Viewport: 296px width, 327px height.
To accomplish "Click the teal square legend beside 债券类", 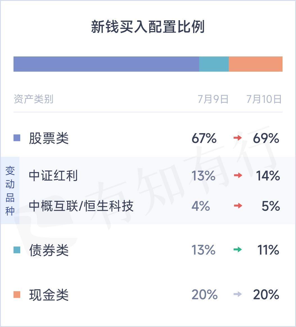I will click(x=17, y=250).
